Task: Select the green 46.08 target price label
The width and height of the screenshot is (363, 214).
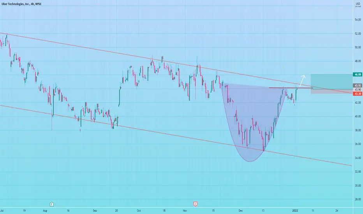Action: click(x=358, y=74)
